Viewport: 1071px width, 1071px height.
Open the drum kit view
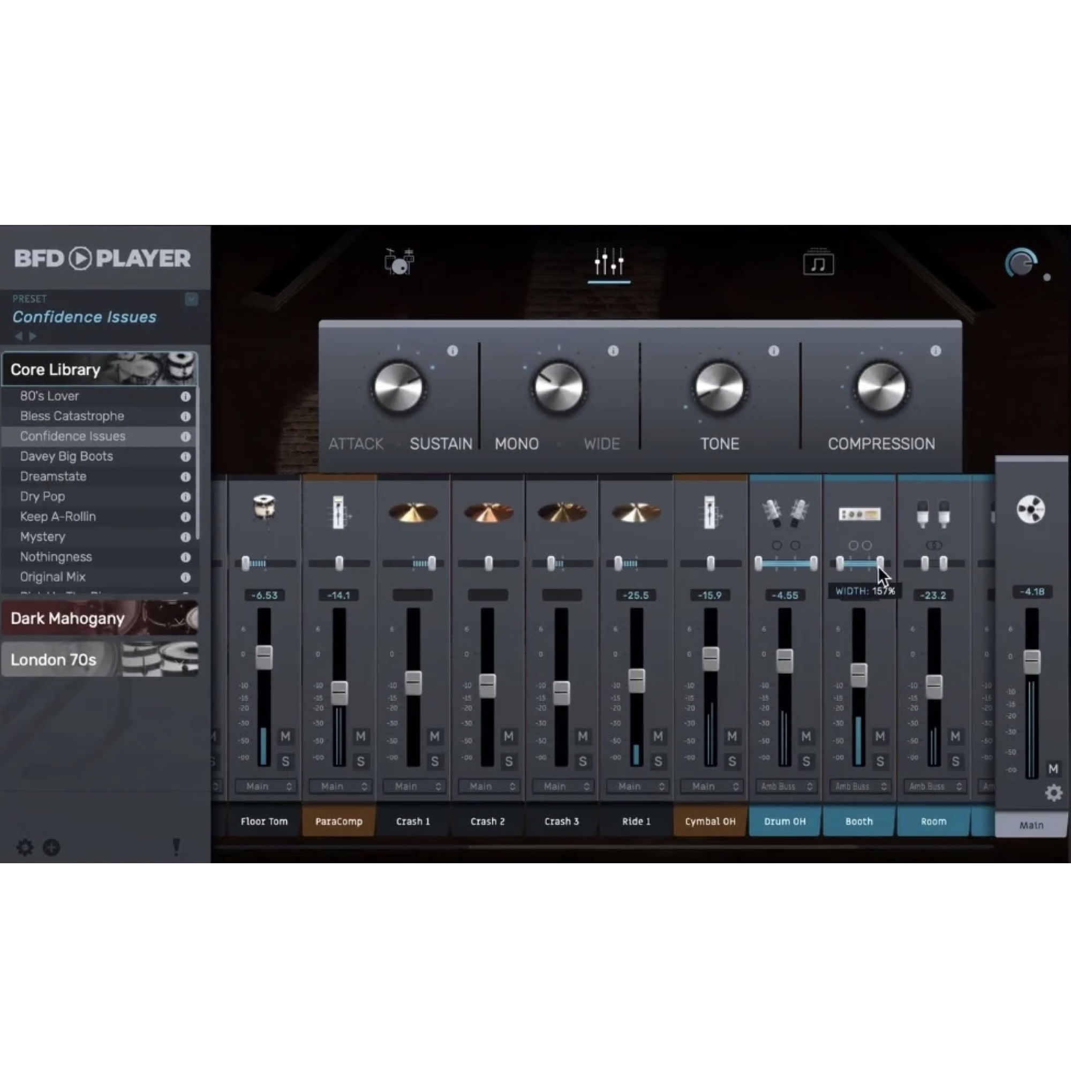click(x=399, y=262)
